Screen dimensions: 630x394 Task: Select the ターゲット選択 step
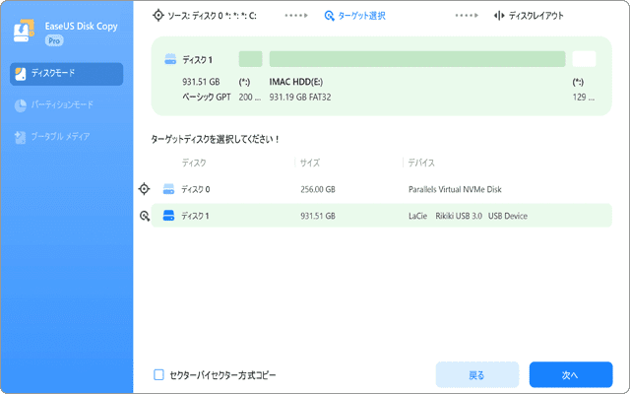[361, 16]
